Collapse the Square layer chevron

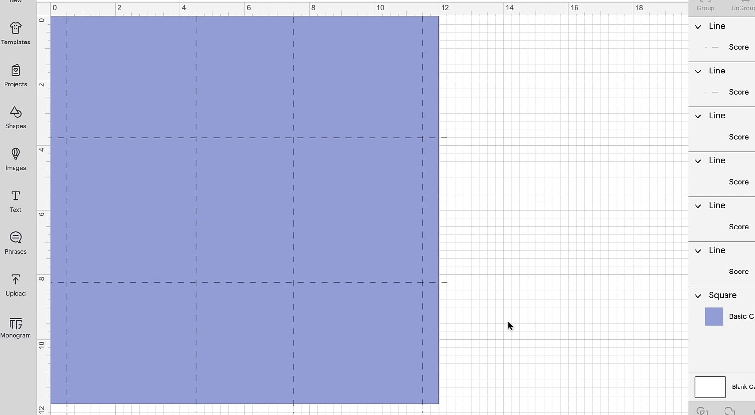pyautogui.click(x=698, y=296)
